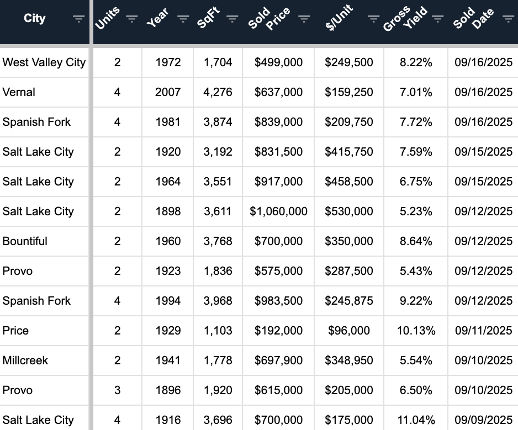
Task: Open the $/Unit column filter icon
Action: point(374,19)
